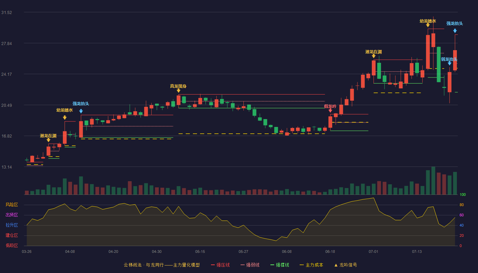478x273 pixels.
Task: Click the 潜龙在渊 arrow near the chart's start
Action: 48,140
